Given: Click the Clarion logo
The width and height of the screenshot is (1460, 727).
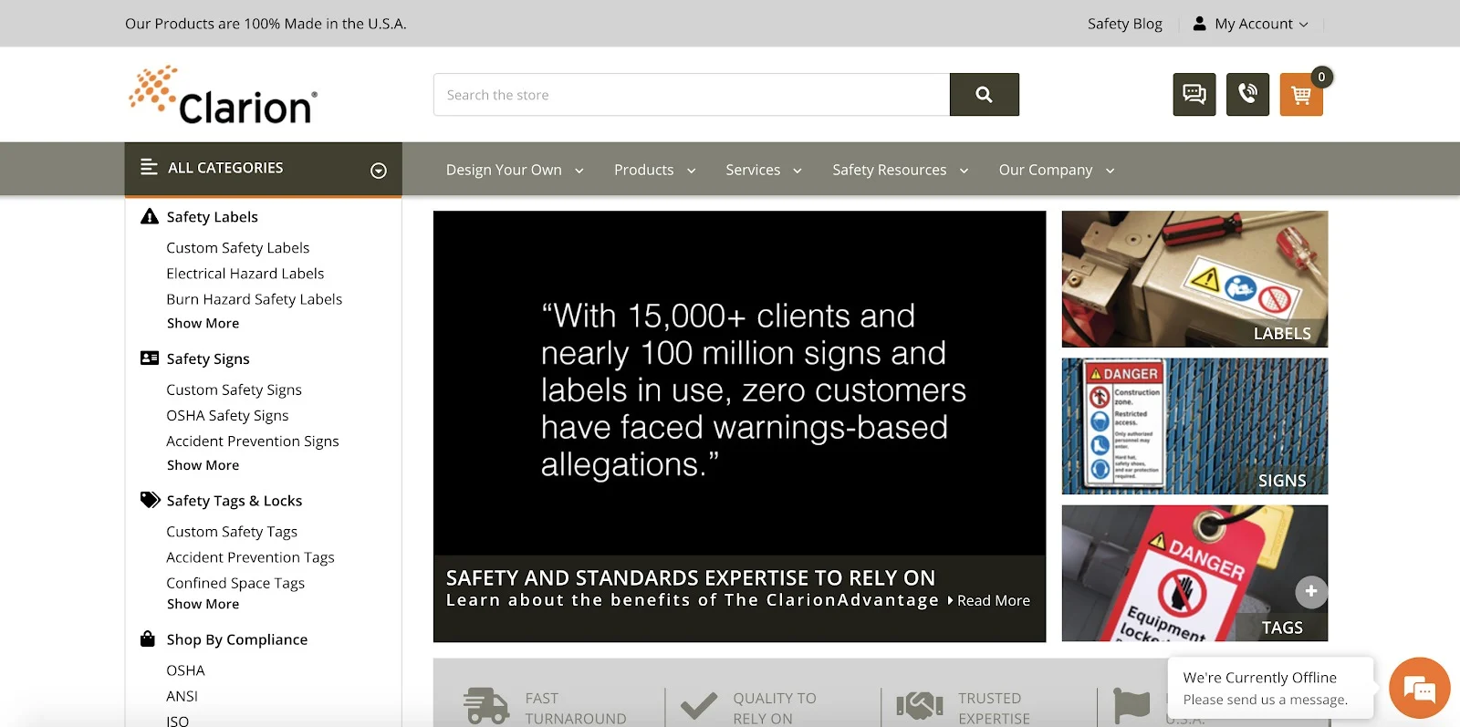Looking at the screenshot, I should [223, 95].
